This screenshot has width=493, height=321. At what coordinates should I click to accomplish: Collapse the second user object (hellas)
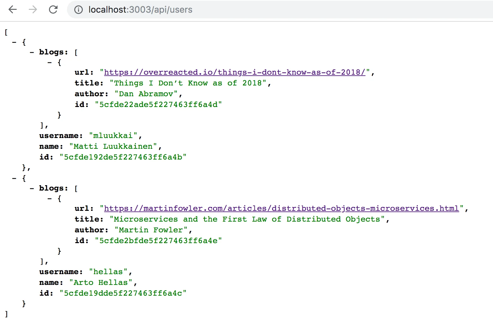click(x=14, y=178)
